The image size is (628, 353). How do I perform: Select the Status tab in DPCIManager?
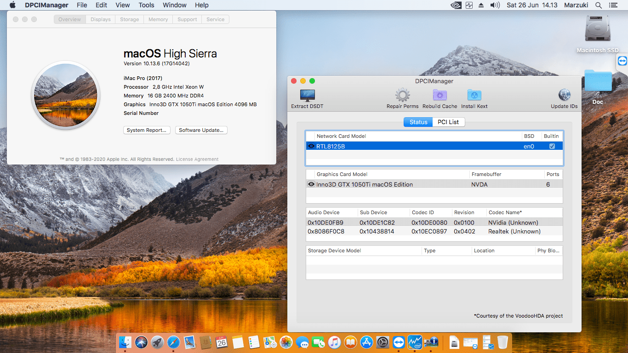418,122
